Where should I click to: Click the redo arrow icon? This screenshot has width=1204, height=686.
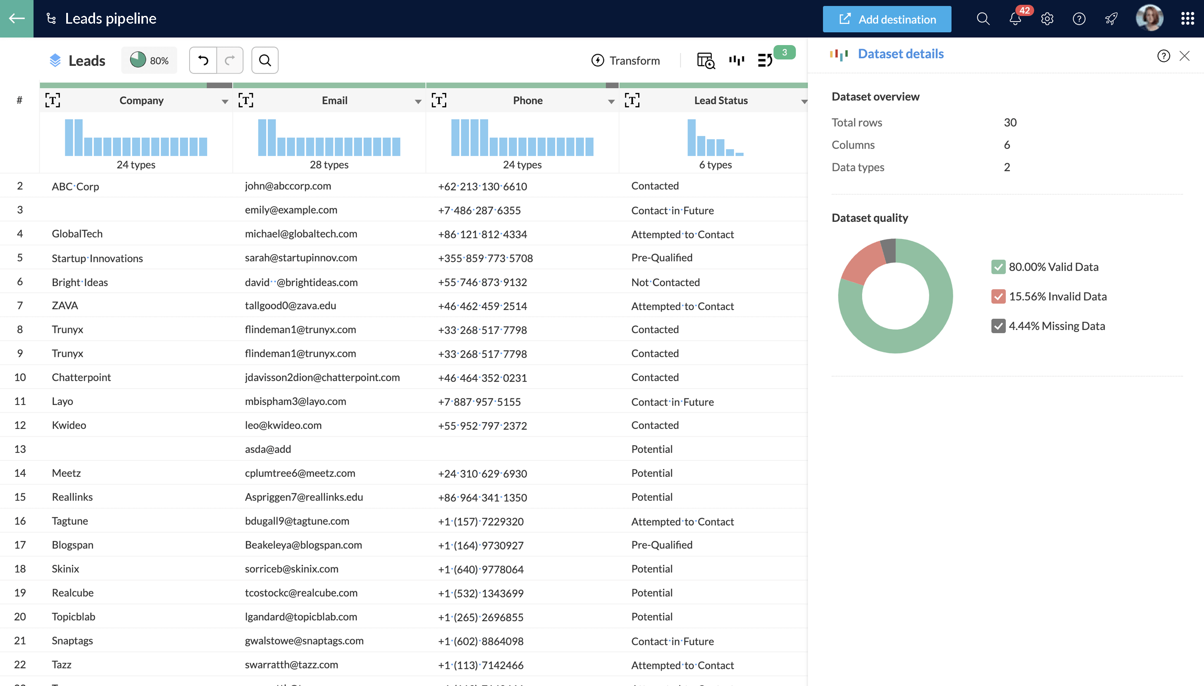[229, 59]
